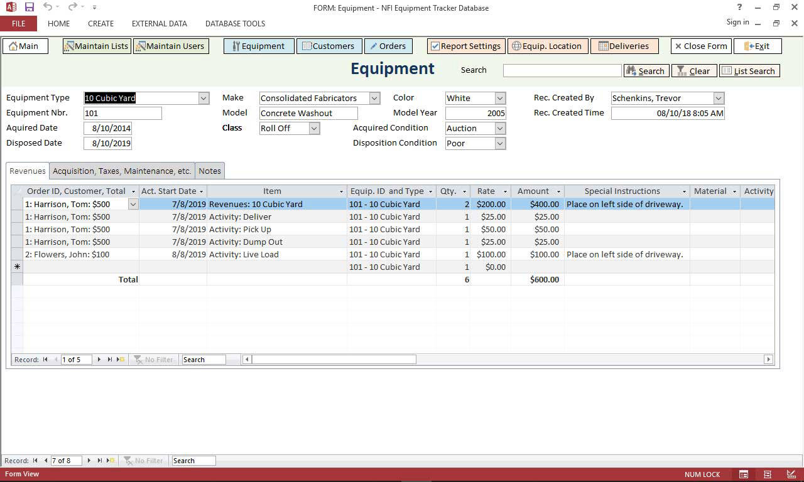Jump to first record in subform navigator
The width and height of the screenshot is (804, 482).
(x=45, y=360)
